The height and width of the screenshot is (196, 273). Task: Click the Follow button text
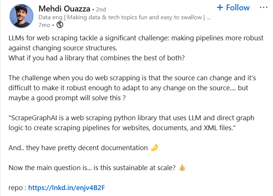pyautogui.click(x=238, y=7)
